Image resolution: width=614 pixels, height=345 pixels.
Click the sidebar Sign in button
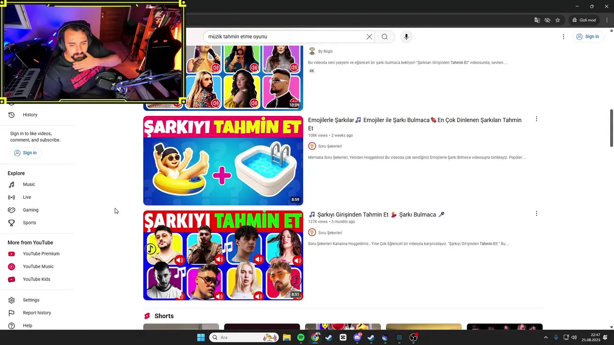tap(25, 153)
